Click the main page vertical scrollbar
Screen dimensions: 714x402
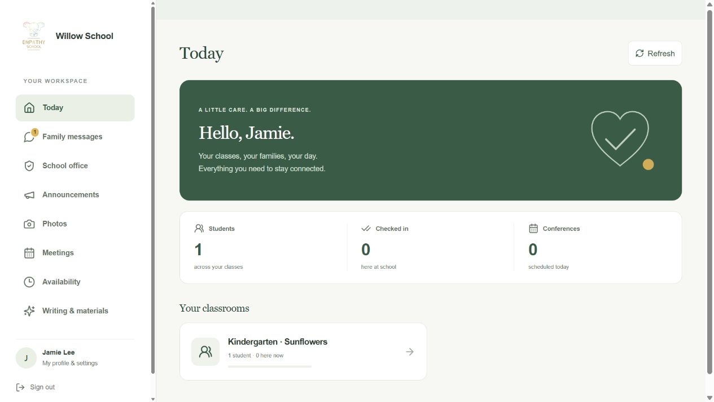click(709, 192)
